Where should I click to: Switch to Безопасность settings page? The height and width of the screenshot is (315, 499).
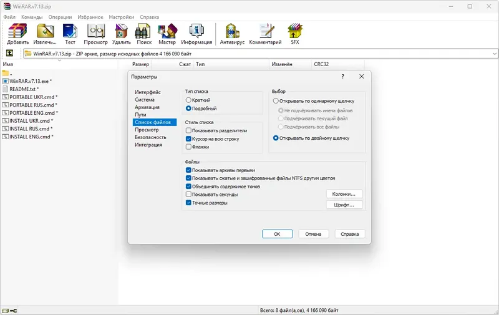pyautogui.click(x=150, y=137)
